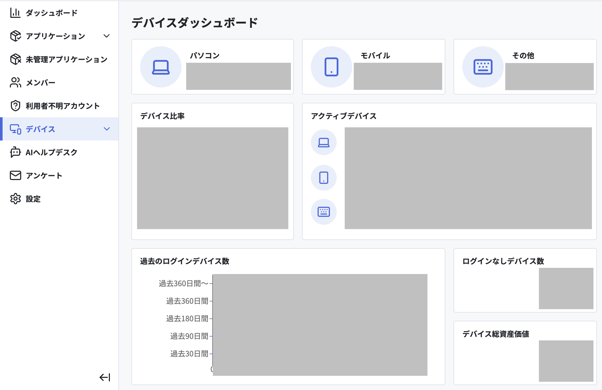The width and height of the screenshot is (602, 390).
Task: Click the 利用者不明アカウント shield question icon
Action: pos(15,106)
